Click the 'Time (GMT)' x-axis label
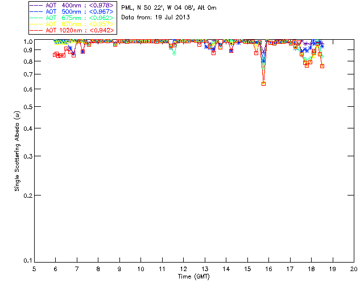 click(x=193, y=276)
